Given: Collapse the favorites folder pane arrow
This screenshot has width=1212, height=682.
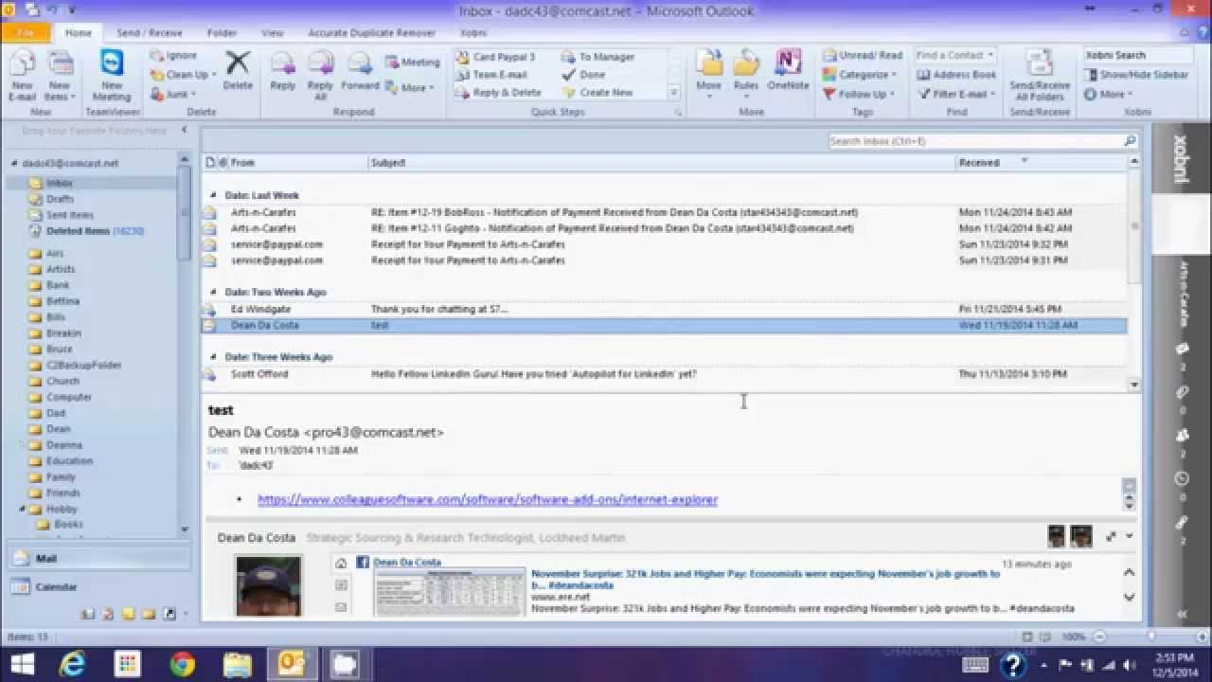Looking at the screenshot, I should click(x=184, y=131).
